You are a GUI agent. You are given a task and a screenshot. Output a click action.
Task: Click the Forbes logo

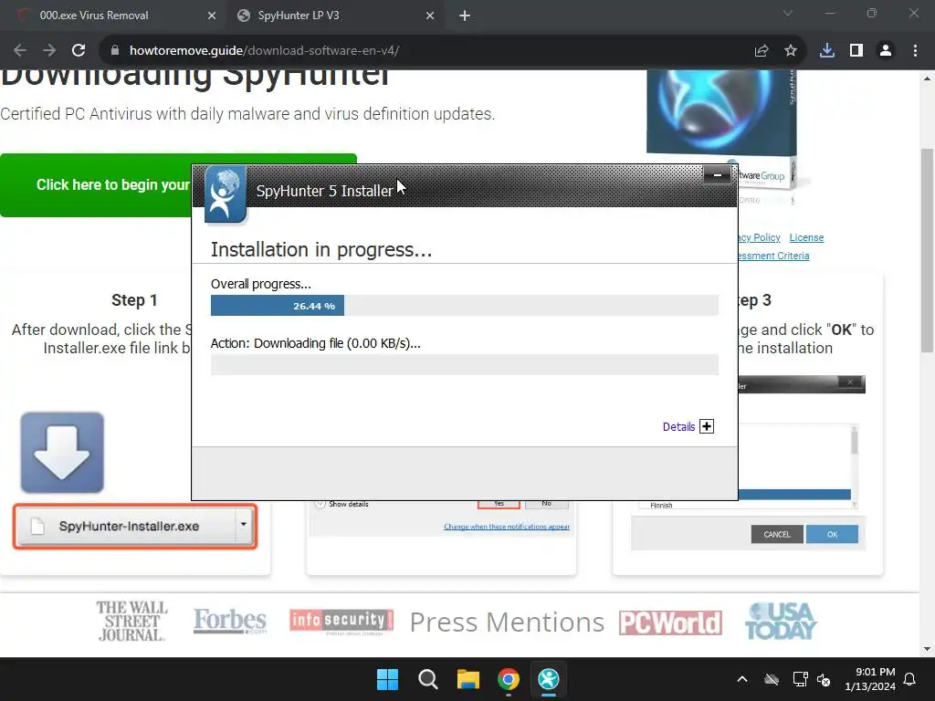click(x=230, y=621)
